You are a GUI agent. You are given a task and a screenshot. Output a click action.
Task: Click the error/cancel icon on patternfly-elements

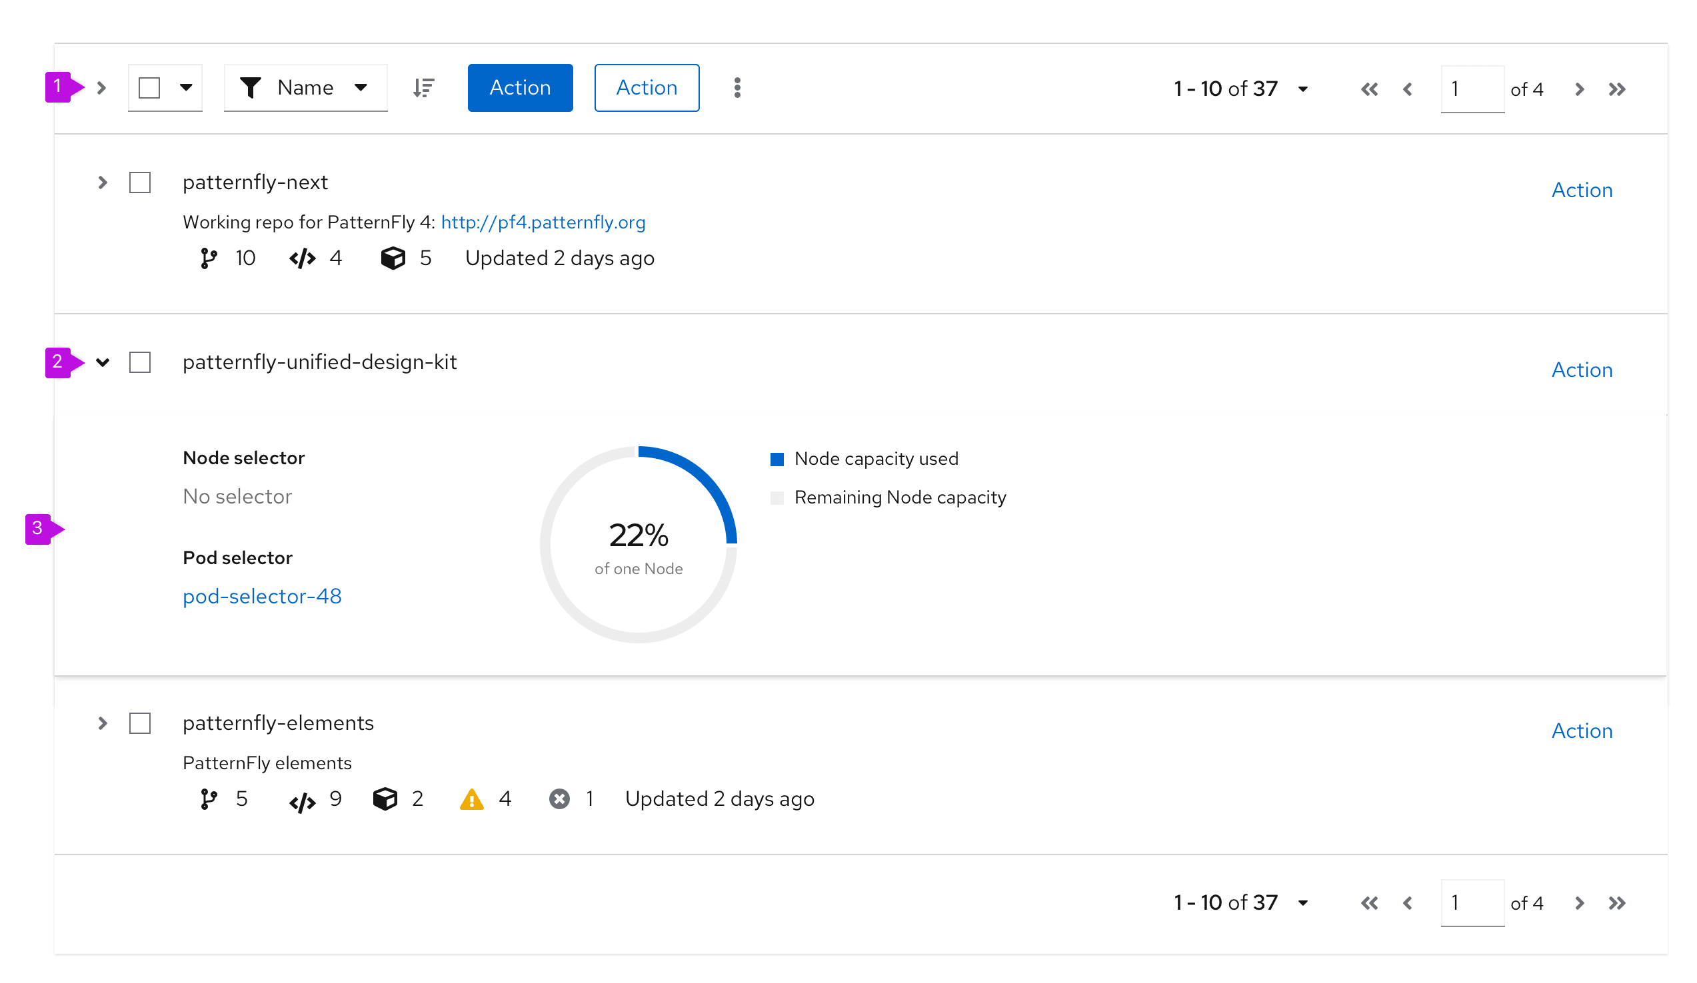pyautogui.click(x=561, y=799)
